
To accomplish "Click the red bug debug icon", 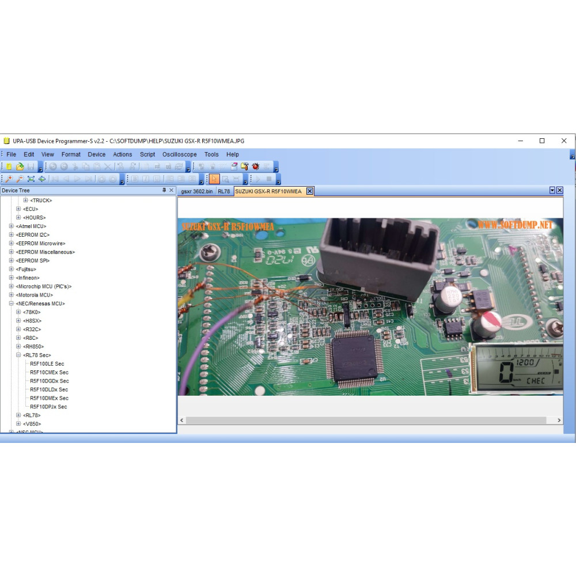I will pyautogui.click(x=256, y=166).
